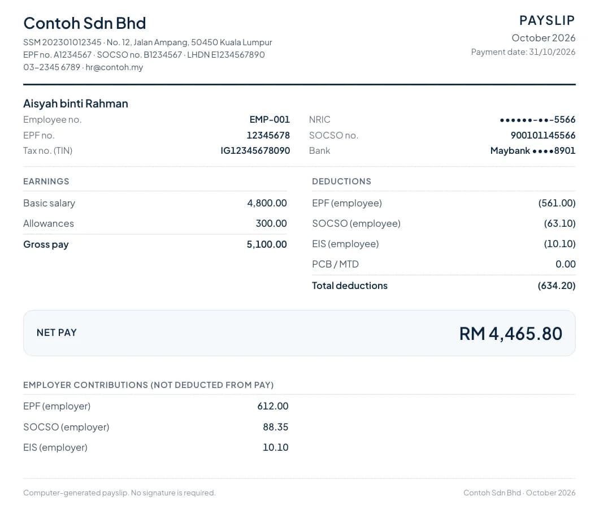Select employee name Aisyah binti Rahman
This screenshot has width=599, height=509.
click(x=76, y=103)
